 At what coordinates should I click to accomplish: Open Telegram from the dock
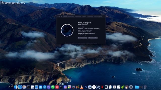pyautogui.click(x=45, y=87)
